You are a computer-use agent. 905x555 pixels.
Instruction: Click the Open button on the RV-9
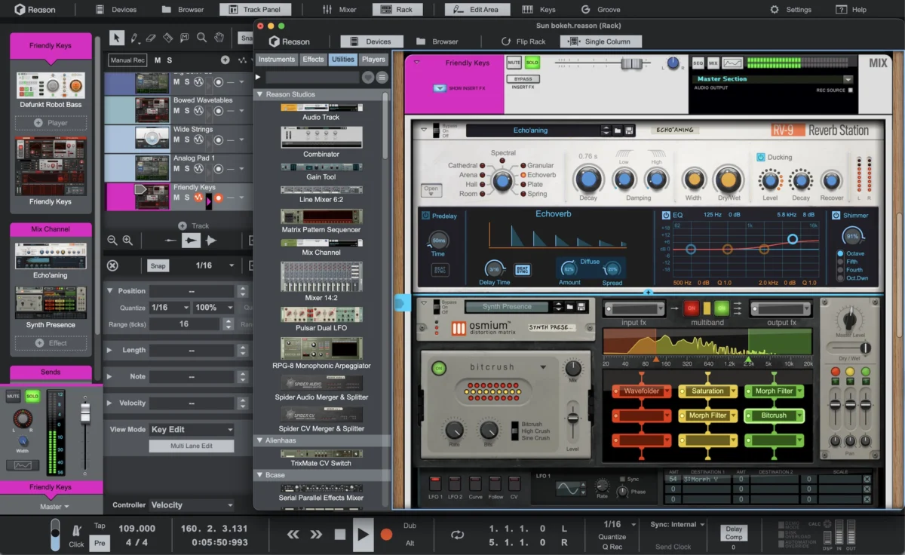(431, 189)
